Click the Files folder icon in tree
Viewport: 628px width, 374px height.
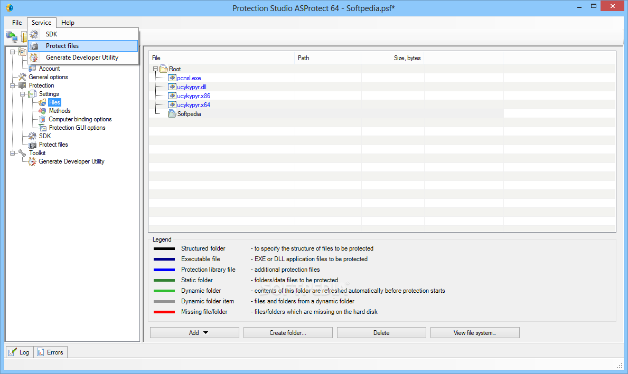click(x=42, y=102)
